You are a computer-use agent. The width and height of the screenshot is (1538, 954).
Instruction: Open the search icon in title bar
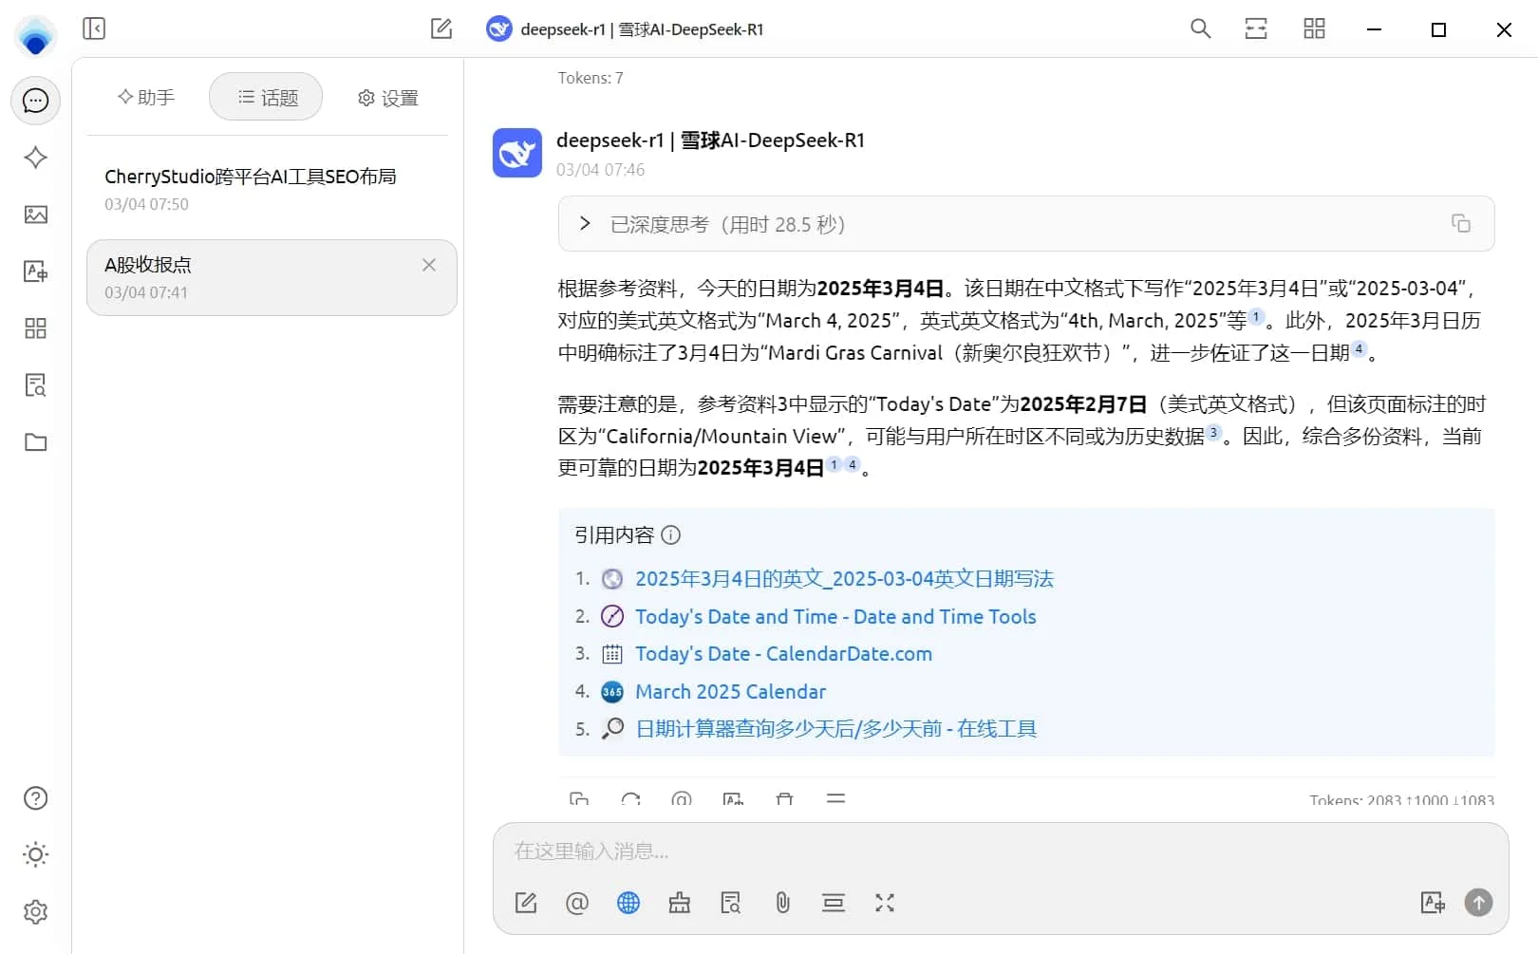coord(1200,28)
